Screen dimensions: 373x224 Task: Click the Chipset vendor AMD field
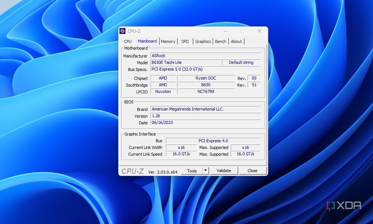point(163,78)
